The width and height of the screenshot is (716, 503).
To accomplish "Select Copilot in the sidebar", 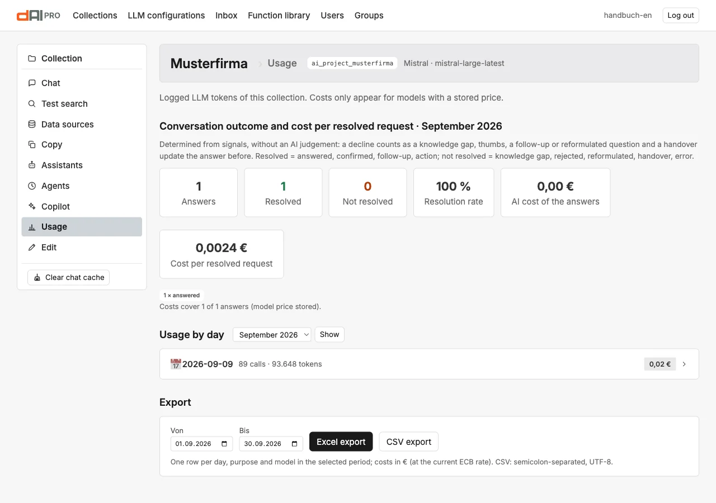I will point(82,207).
